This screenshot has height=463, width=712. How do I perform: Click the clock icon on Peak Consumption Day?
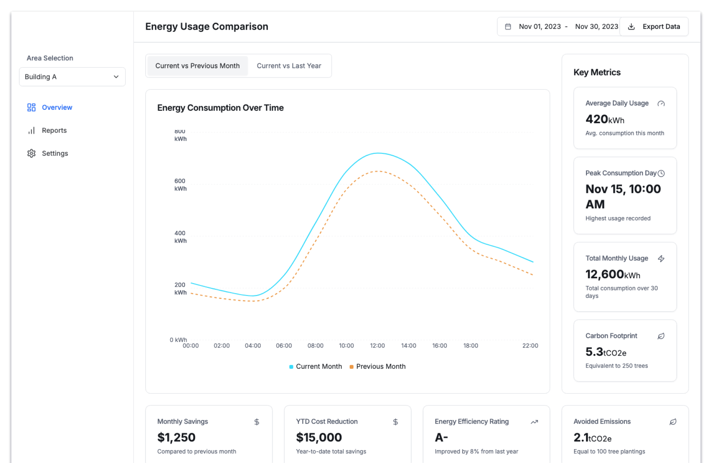click(661, 173)
